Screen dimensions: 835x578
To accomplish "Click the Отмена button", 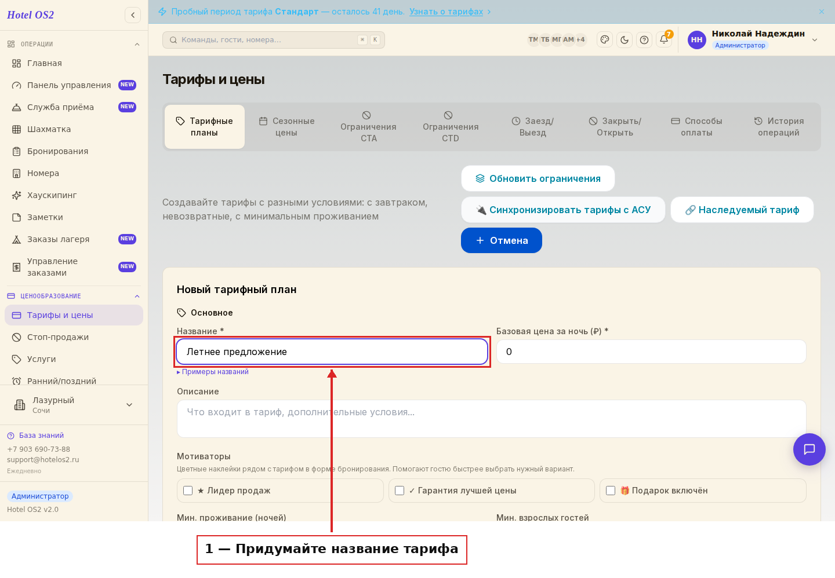I will click(x=502, y=240).
